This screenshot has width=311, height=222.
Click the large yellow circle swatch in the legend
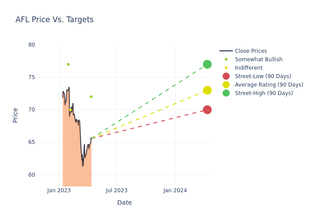[226, 85]
